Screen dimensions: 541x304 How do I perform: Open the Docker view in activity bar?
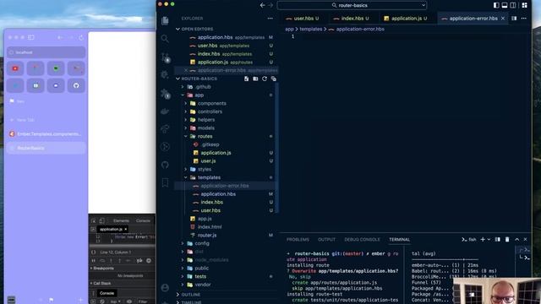pyautogui.click(x=165, y=111)
